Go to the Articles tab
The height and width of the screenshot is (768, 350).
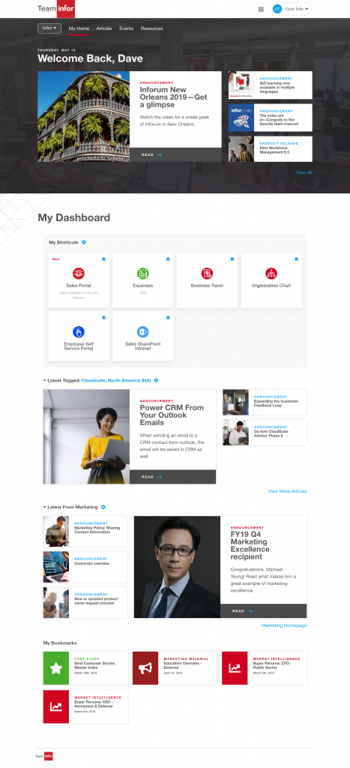[x=104, y=28]
